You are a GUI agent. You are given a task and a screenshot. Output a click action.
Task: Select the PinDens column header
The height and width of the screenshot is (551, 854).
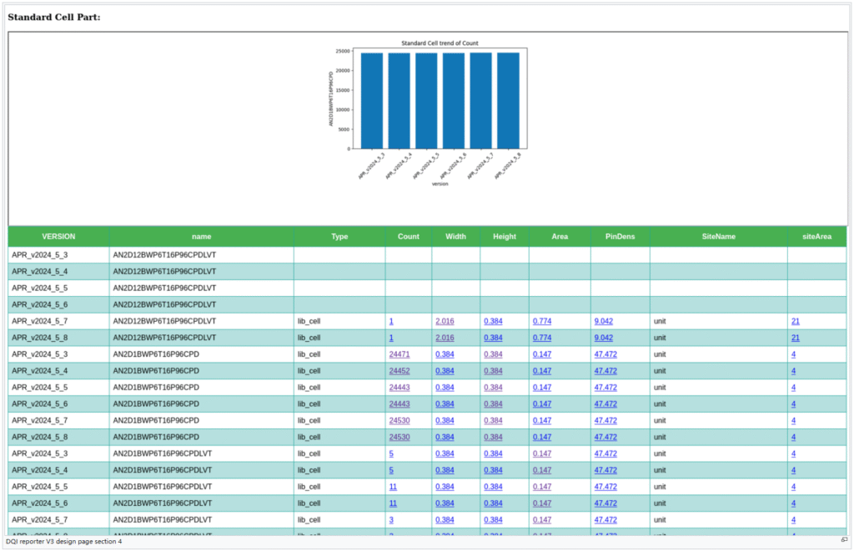pos(620,237)
